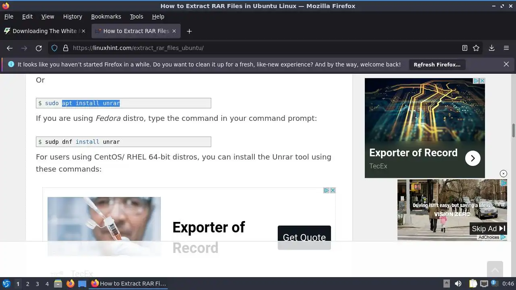The image size is (516, 290).
Task: Click the scroll-to-top arrow button
Action: [495, 269]
